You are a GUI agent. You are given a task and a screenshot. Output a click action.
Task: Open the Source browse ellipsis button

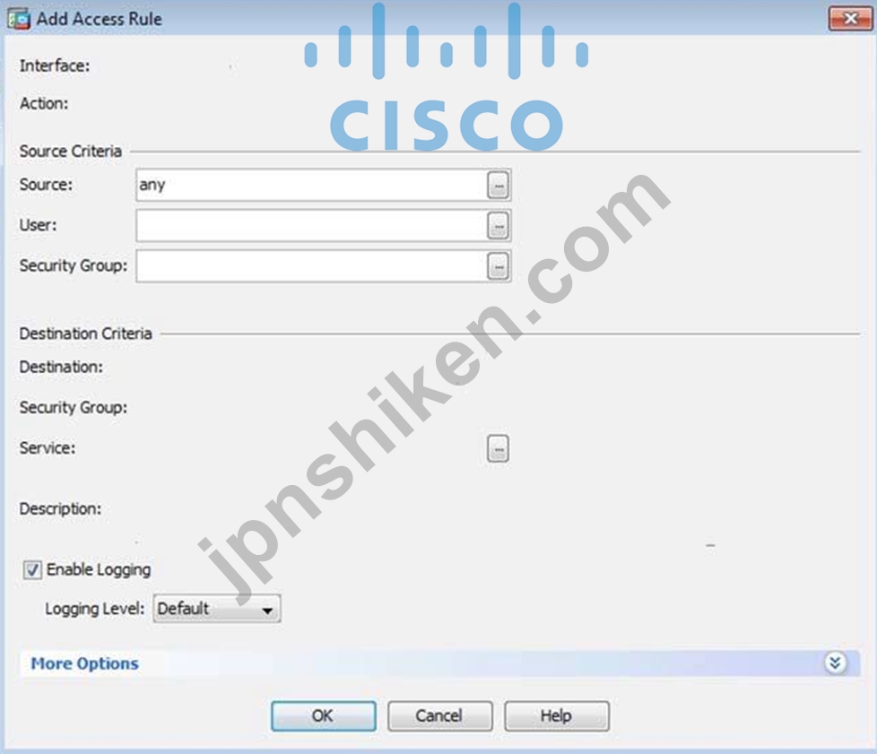(x=498, y=186)
